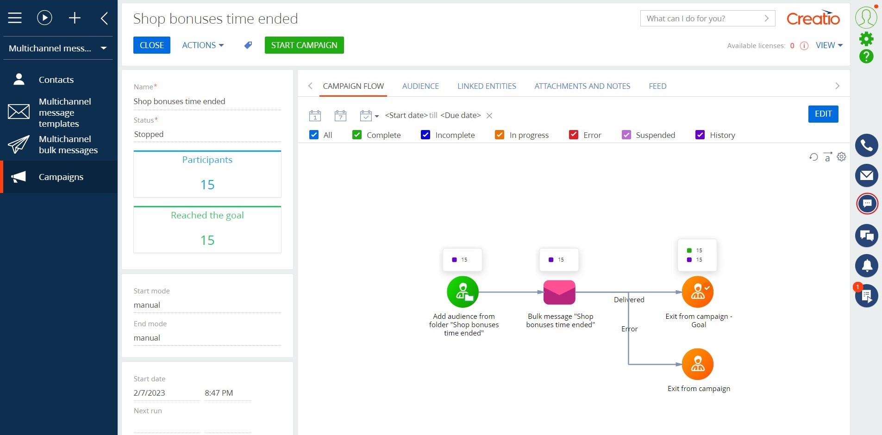Viewport: 882px width, 435px height.
Task: Click the Campaigns sidebar icon
Action: click(x=19, y=176)
